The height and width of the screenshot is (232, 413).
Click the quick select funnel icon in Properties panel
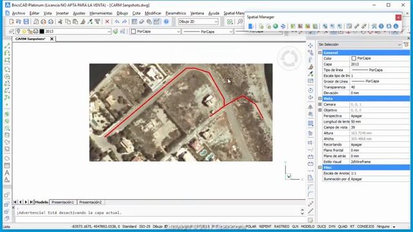pyautogui.click(x=406, y=44)
